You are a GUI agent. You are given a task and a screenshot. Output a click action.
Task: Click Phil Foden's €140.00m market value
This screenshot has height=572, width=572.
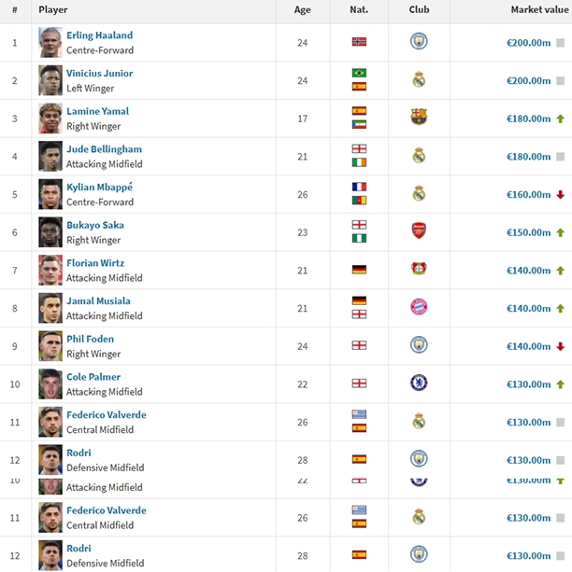click(528, 346)
